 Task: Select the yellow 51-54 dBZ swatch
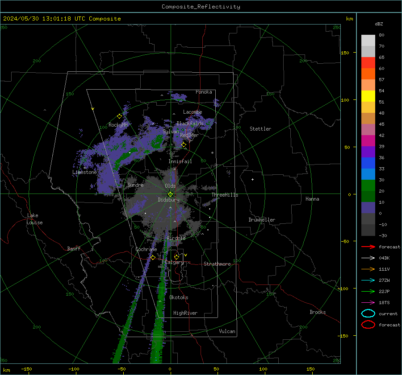coord(368,96)
